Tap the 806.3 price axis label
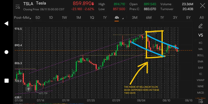 click(x=18, y=63)
